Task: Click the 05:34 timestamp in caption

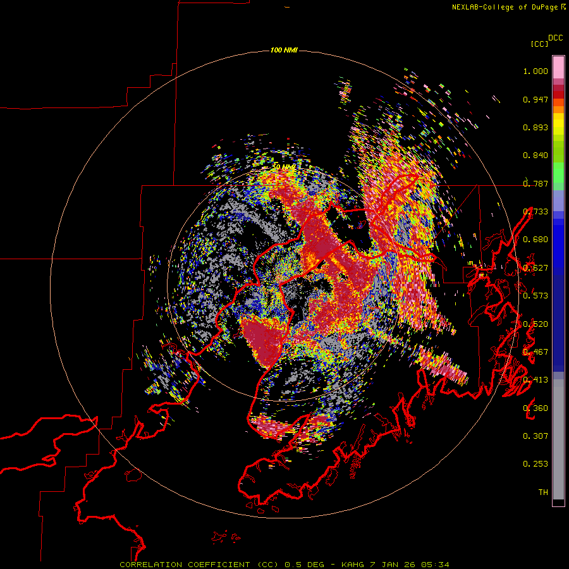Action: (x=435, y=565)
